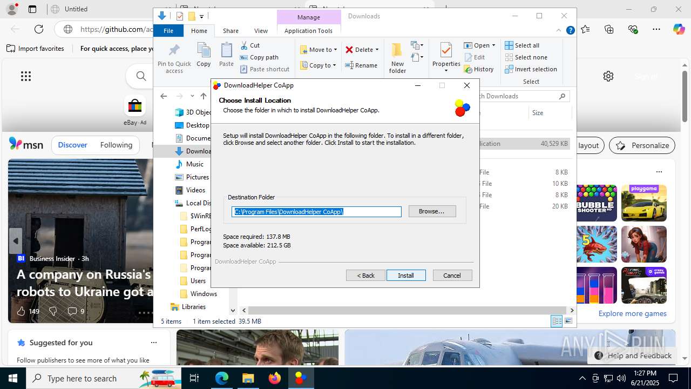Open Explore more games link
Screen dimensions: 691x389
[632, 313]
